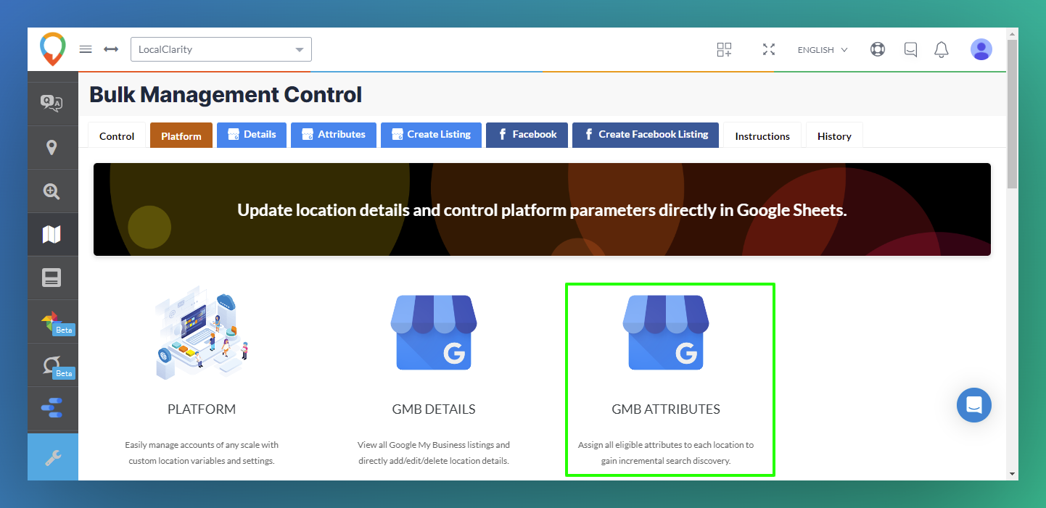Viewport: 1046px width, 508px height.
Task: Click the LocalClarity logo
Action: (x=52, y=49)
